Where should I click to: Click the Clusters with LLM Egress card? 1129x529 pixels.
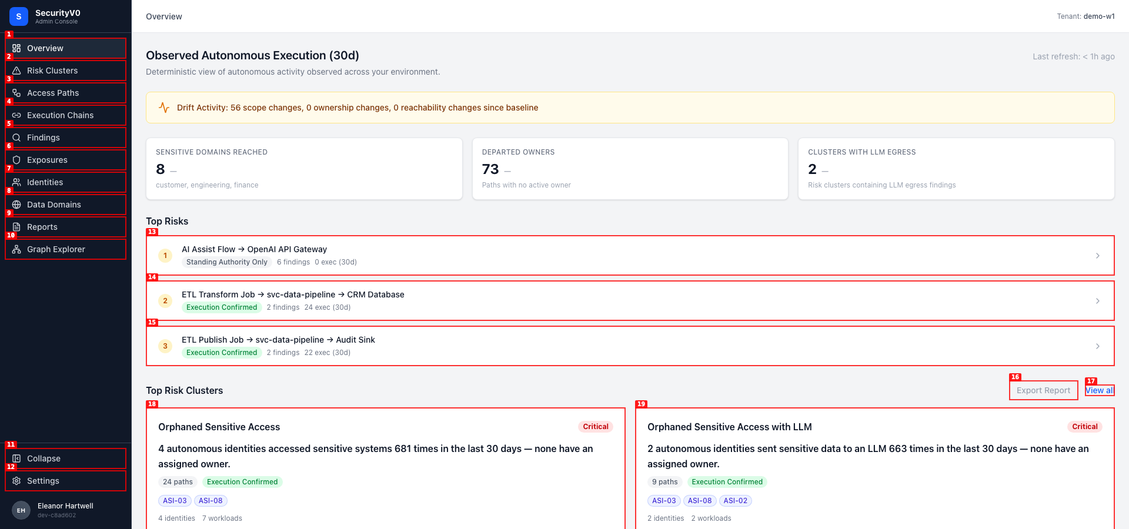click(x=956, y=169)
